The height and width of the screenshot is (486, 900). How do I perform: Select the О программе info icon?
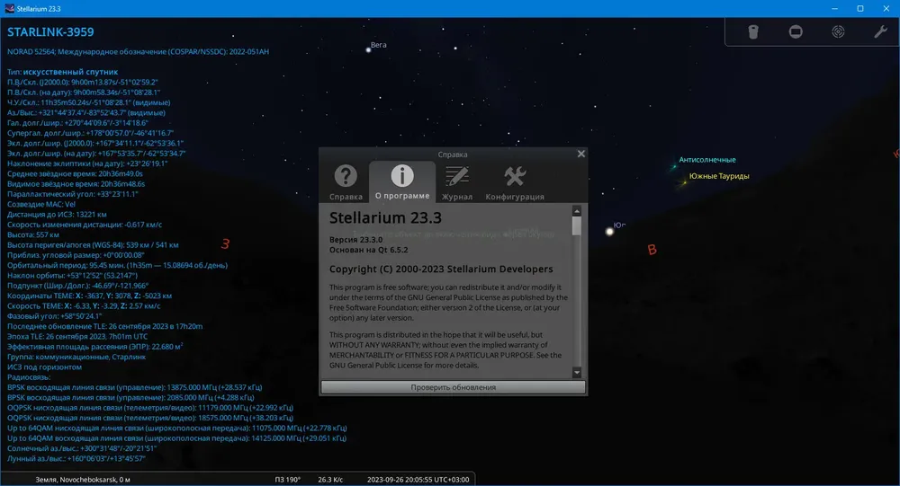click(x=401, y=175)
